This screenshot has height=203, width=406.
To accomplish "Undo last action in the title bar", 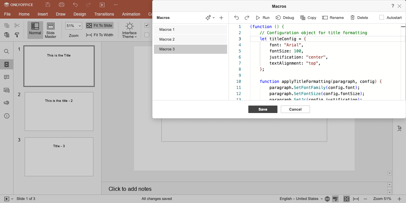I will [x=75, y=5].
